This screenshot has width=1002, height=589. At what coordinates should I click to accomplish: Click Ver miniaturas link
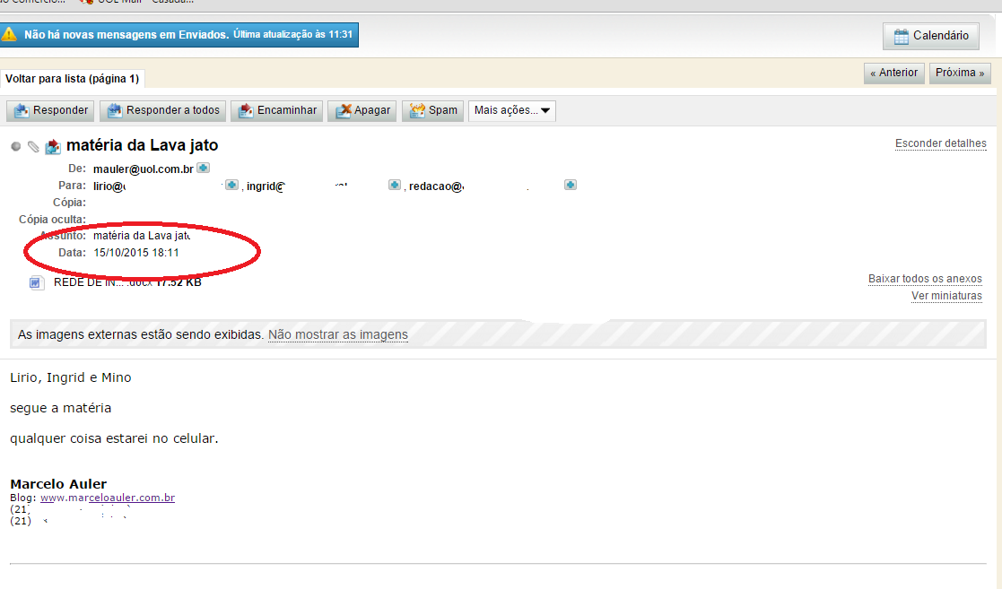click(946, 296)
